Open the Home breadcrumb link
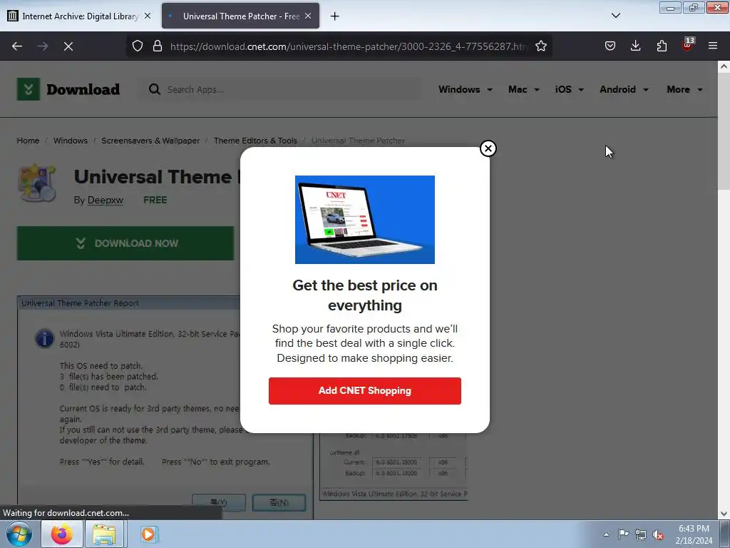The width and height of the screenshot is (730, 548). (28, 141)
